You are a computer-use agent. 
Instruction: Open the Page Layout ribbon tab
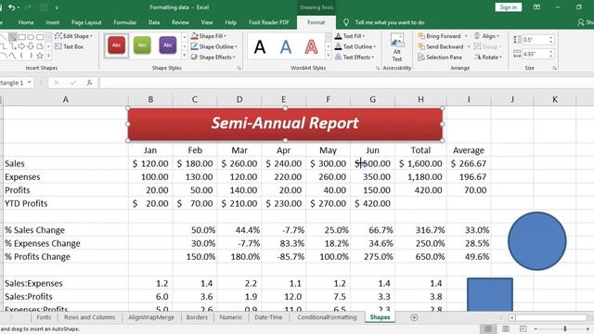point(86,22)
